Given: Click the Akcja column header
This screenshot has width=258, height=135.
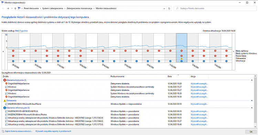Looking at the screenshot, I should [199, 77].
